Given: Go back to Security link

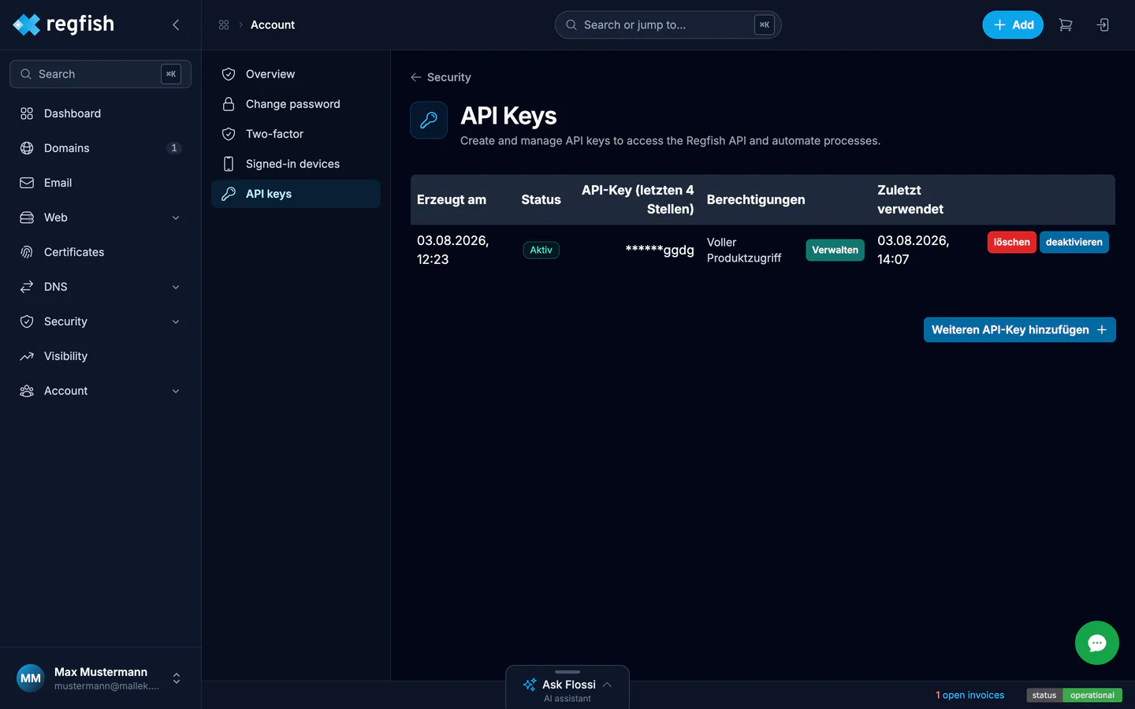Looking at the screenshot, I should (441, 77).
